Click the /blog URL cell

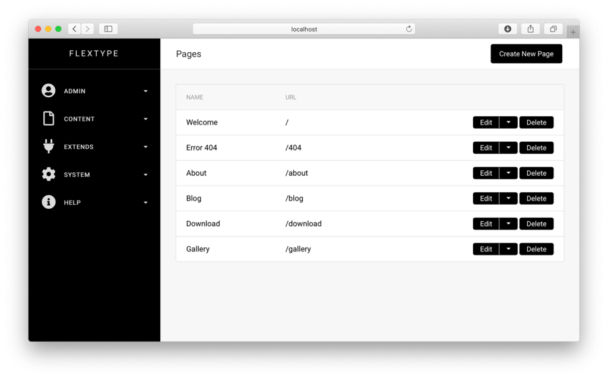click(294, 199)
